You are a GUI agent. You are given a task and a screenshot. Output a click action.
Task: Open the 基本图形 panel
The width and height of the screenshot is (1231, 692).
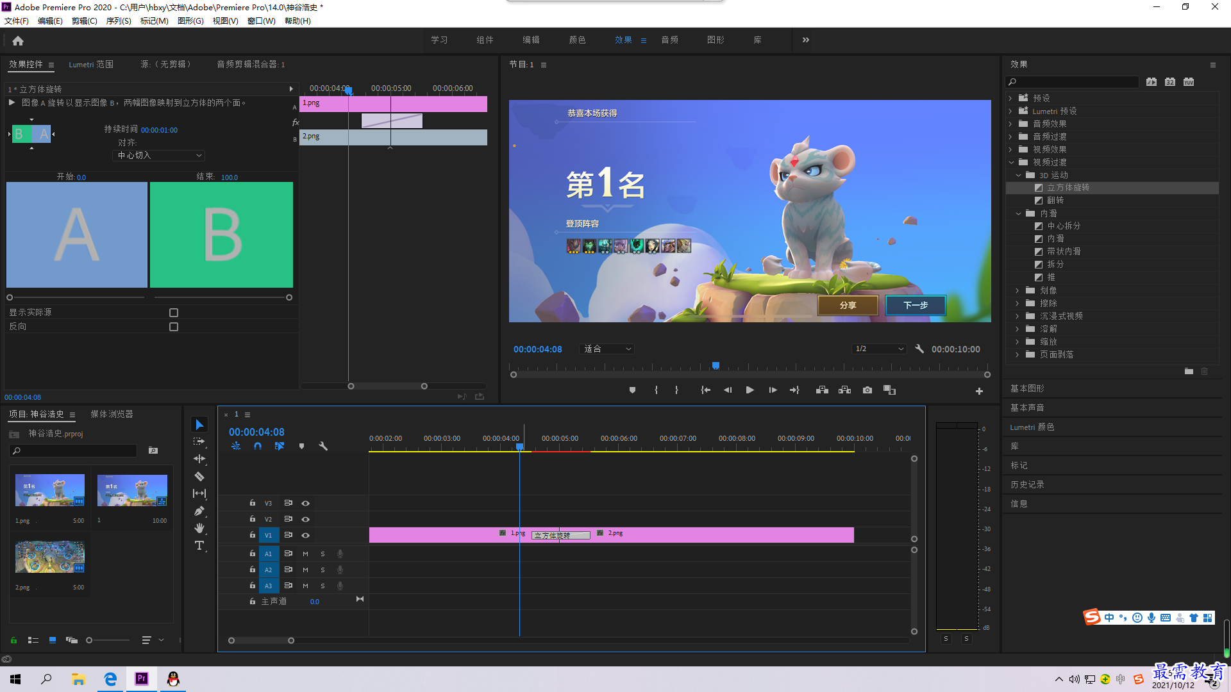pyautogui.click(x=1027, y=389)
